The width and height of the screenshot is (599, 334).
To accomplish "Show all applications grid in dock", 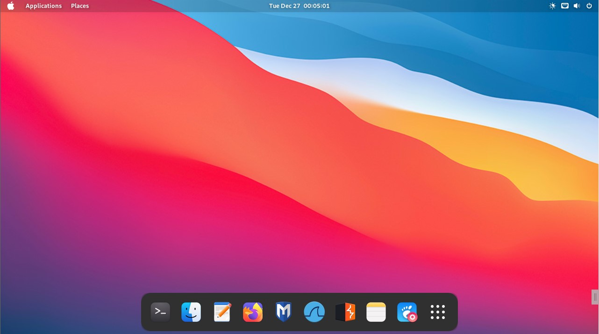I will point(438,312).
